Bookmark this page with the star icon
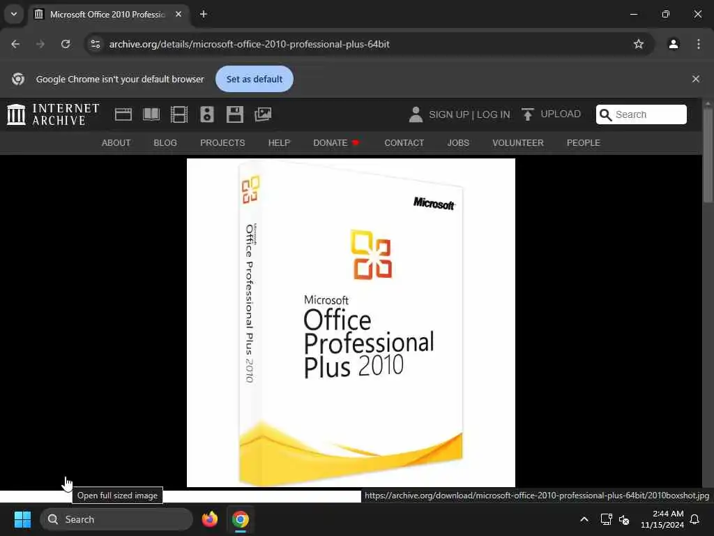 [x=639, y=44]
